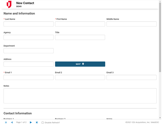This screenshot has width=163, height=126.
Task: Focus the Email 1 input field
Action: [29, 77]
